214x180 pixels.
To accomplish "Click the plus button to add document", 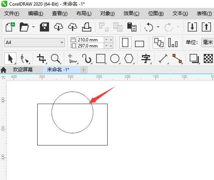I will coord(84,70).
